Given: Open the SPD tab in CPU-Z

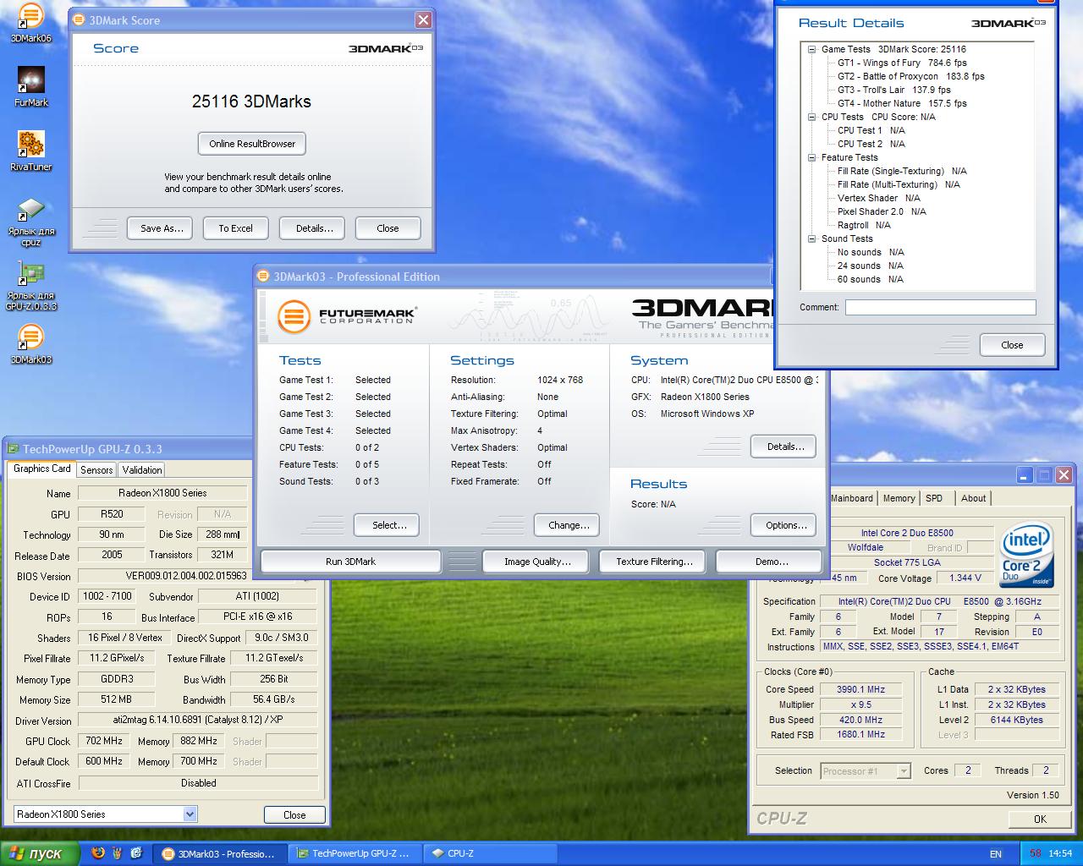Looking at the screenshot, I should tap(934, 498).
